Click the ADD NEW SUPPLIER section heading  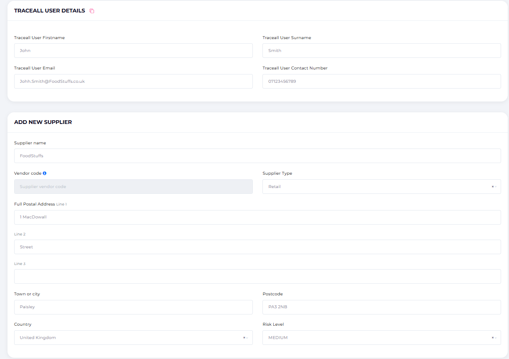[x=43, y=122]
